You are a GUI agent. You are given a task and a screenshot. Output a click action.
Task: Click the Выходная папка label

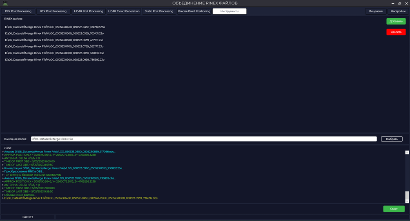pyautogui.click(x=16, y=139)
